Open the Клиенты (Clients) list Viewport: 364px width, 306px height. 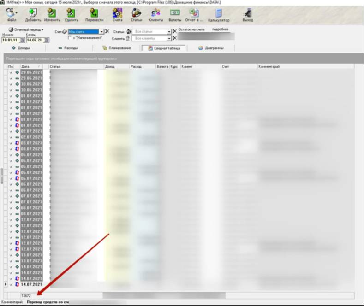[155, 14]
